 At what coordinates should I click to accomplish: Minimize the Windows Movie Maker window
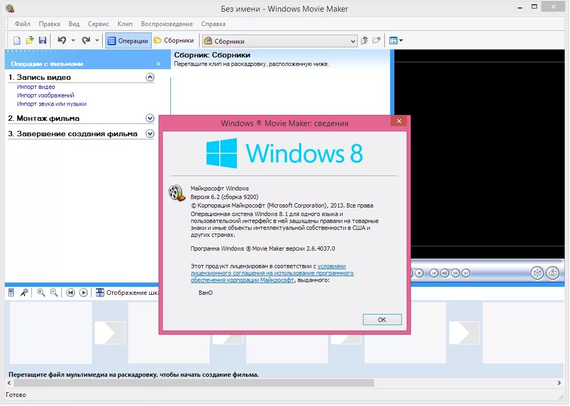click(x=520, y=7)
